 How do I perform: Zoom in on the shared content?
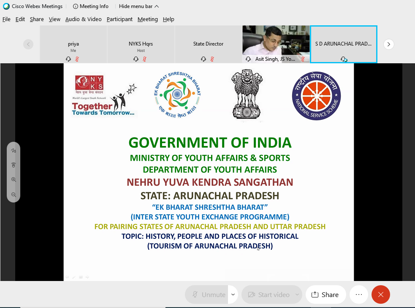pos(14,180)
